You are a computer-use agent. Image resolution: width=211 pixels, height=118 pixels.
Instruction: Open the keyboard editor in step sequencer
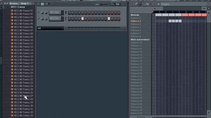point(118,4)
